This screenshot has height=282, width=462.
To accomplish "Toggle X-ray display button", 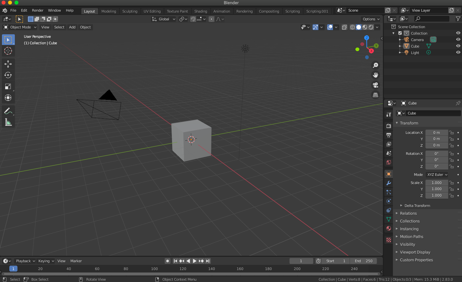I will point(344,27).
